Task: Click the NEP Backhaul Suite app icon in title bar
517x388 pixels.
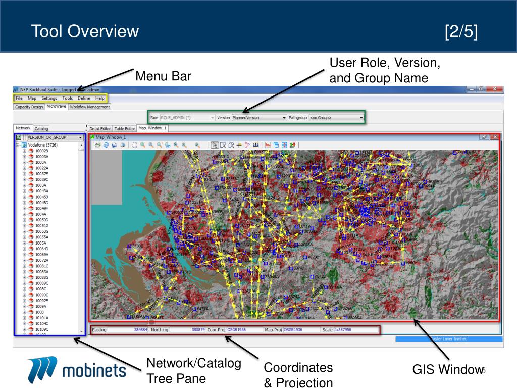Action: point(16,90)
